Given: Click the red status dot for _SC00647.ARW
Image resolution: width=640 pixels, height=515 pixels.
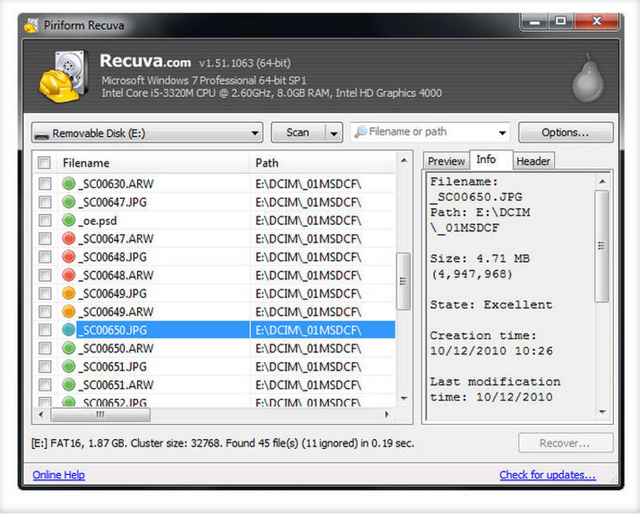Looking at the screenshot, I should tap(69, 238).
